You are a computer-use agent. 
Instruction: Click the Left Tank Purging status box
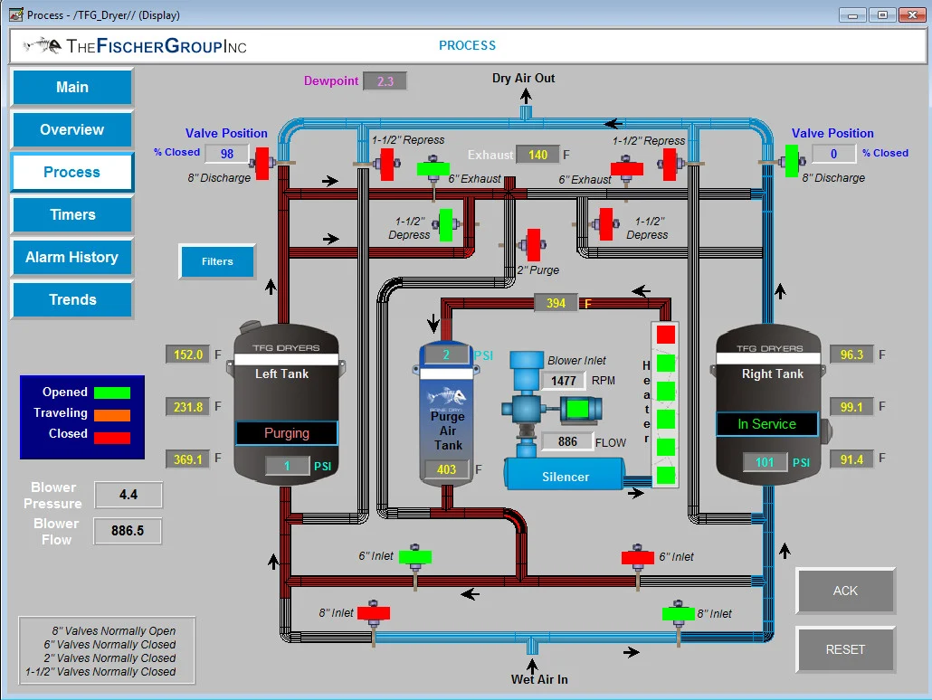click(x=287, y=433)
